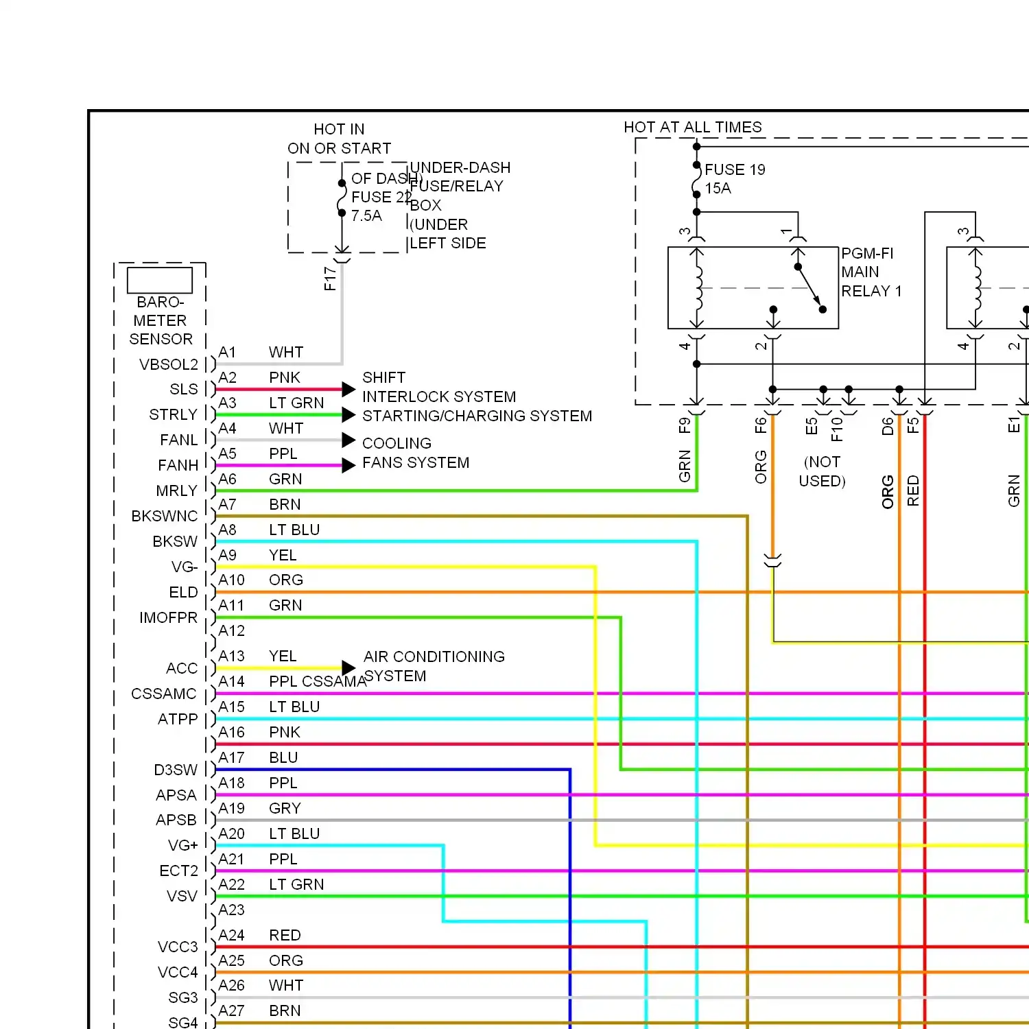Click the Fuse 22 7.5A fuse symbol
Screen dimensions: 1029x1029
342,198
